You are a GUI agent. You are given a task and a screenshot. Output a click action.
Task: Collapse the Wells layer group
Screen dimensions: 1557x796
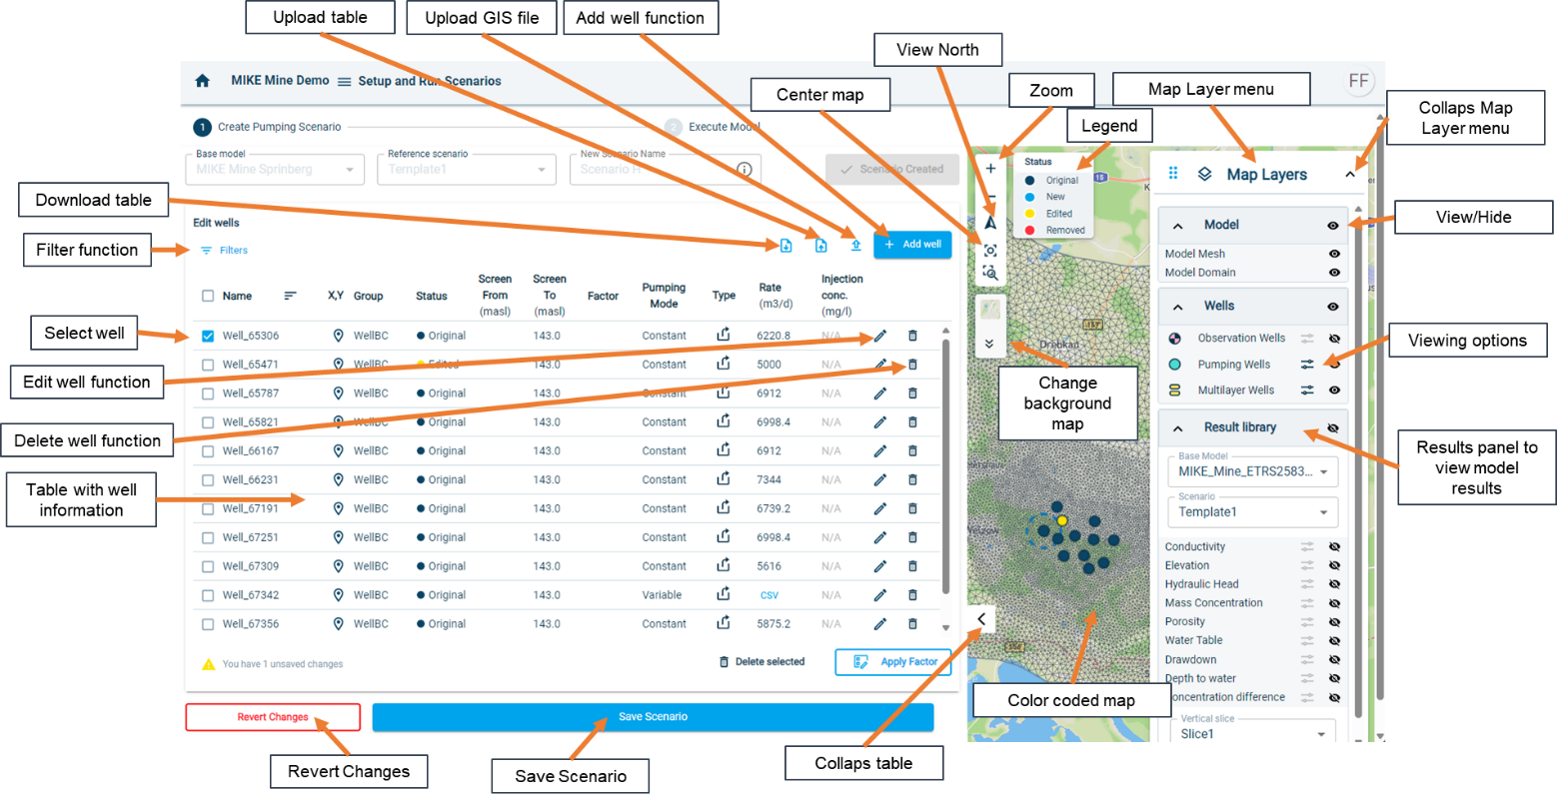point(1177,307)
